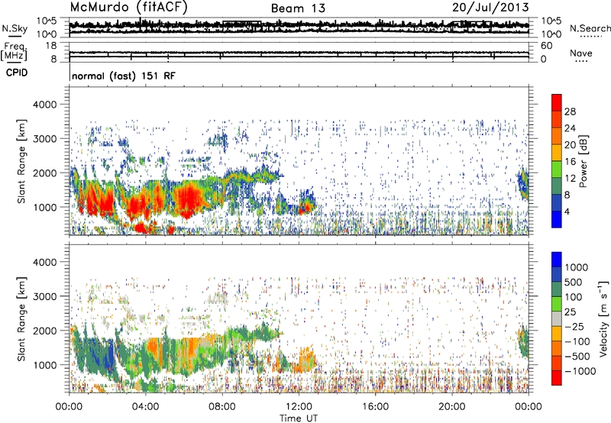
Task: Click the 'N.Sky' legend label
Action: (15, 29)
